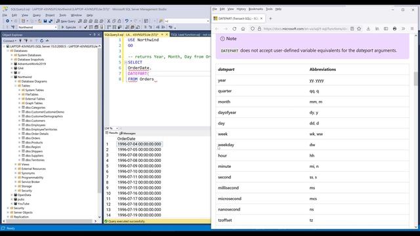Open the Firefox History menu
The image size is (420, 236).
coord(241,9)
